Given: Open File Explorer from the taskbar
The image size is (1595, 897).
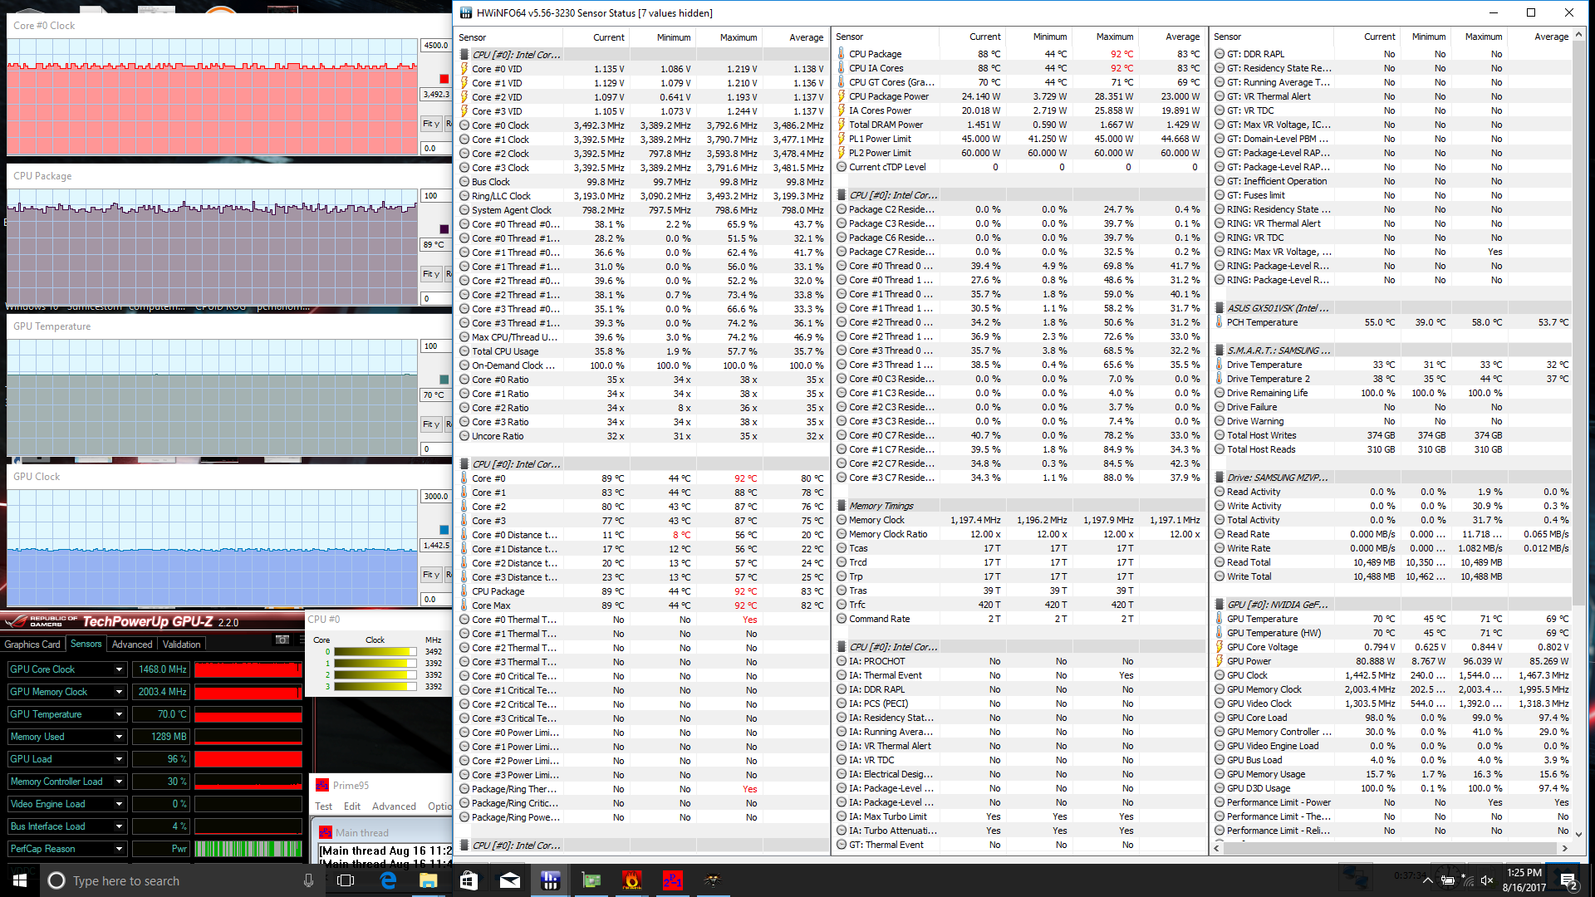Looking at the screenshot, I should (428, 880).
